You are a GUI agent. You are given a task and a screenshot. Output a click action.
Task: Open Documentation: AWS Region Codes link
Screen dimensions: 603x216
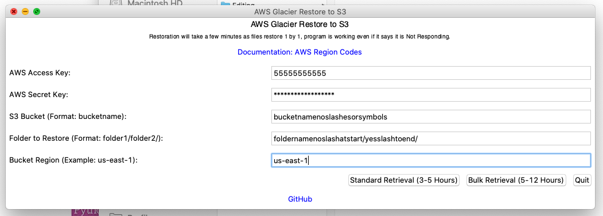point(299,52)
